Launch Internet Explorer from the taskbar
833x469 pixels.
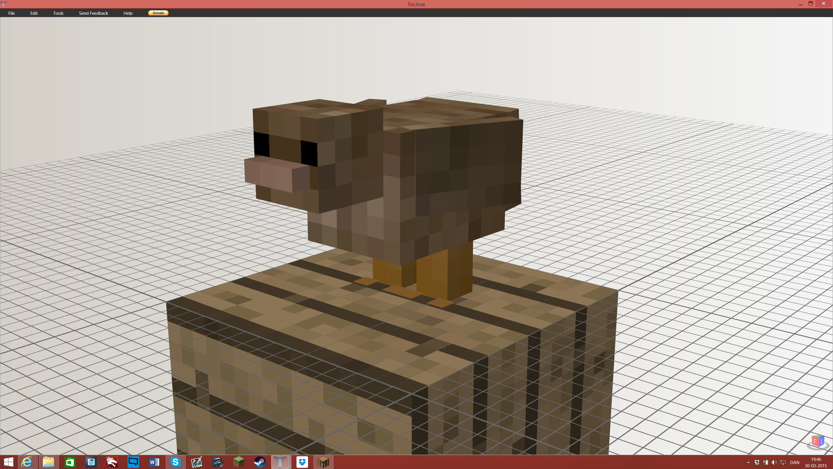27,462
